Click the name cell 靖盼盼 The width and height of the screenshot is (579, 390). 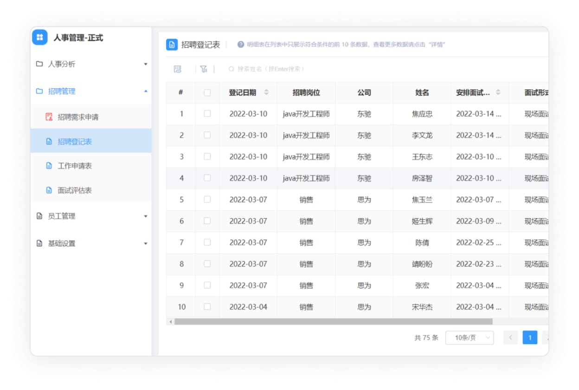point(422,264)
